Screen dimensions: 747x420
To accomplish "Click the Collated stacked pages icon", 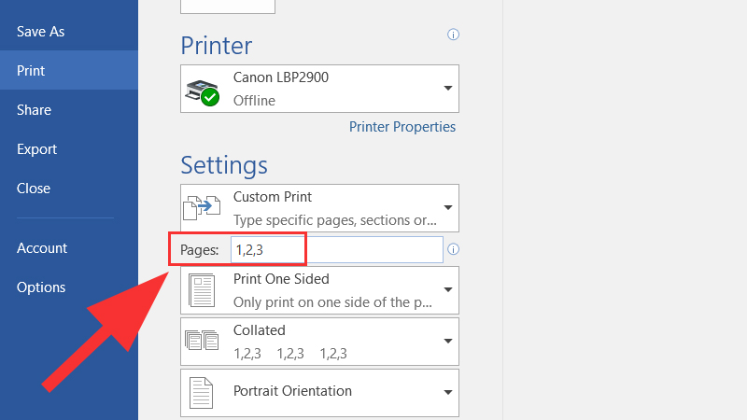I will pos(203,342).
